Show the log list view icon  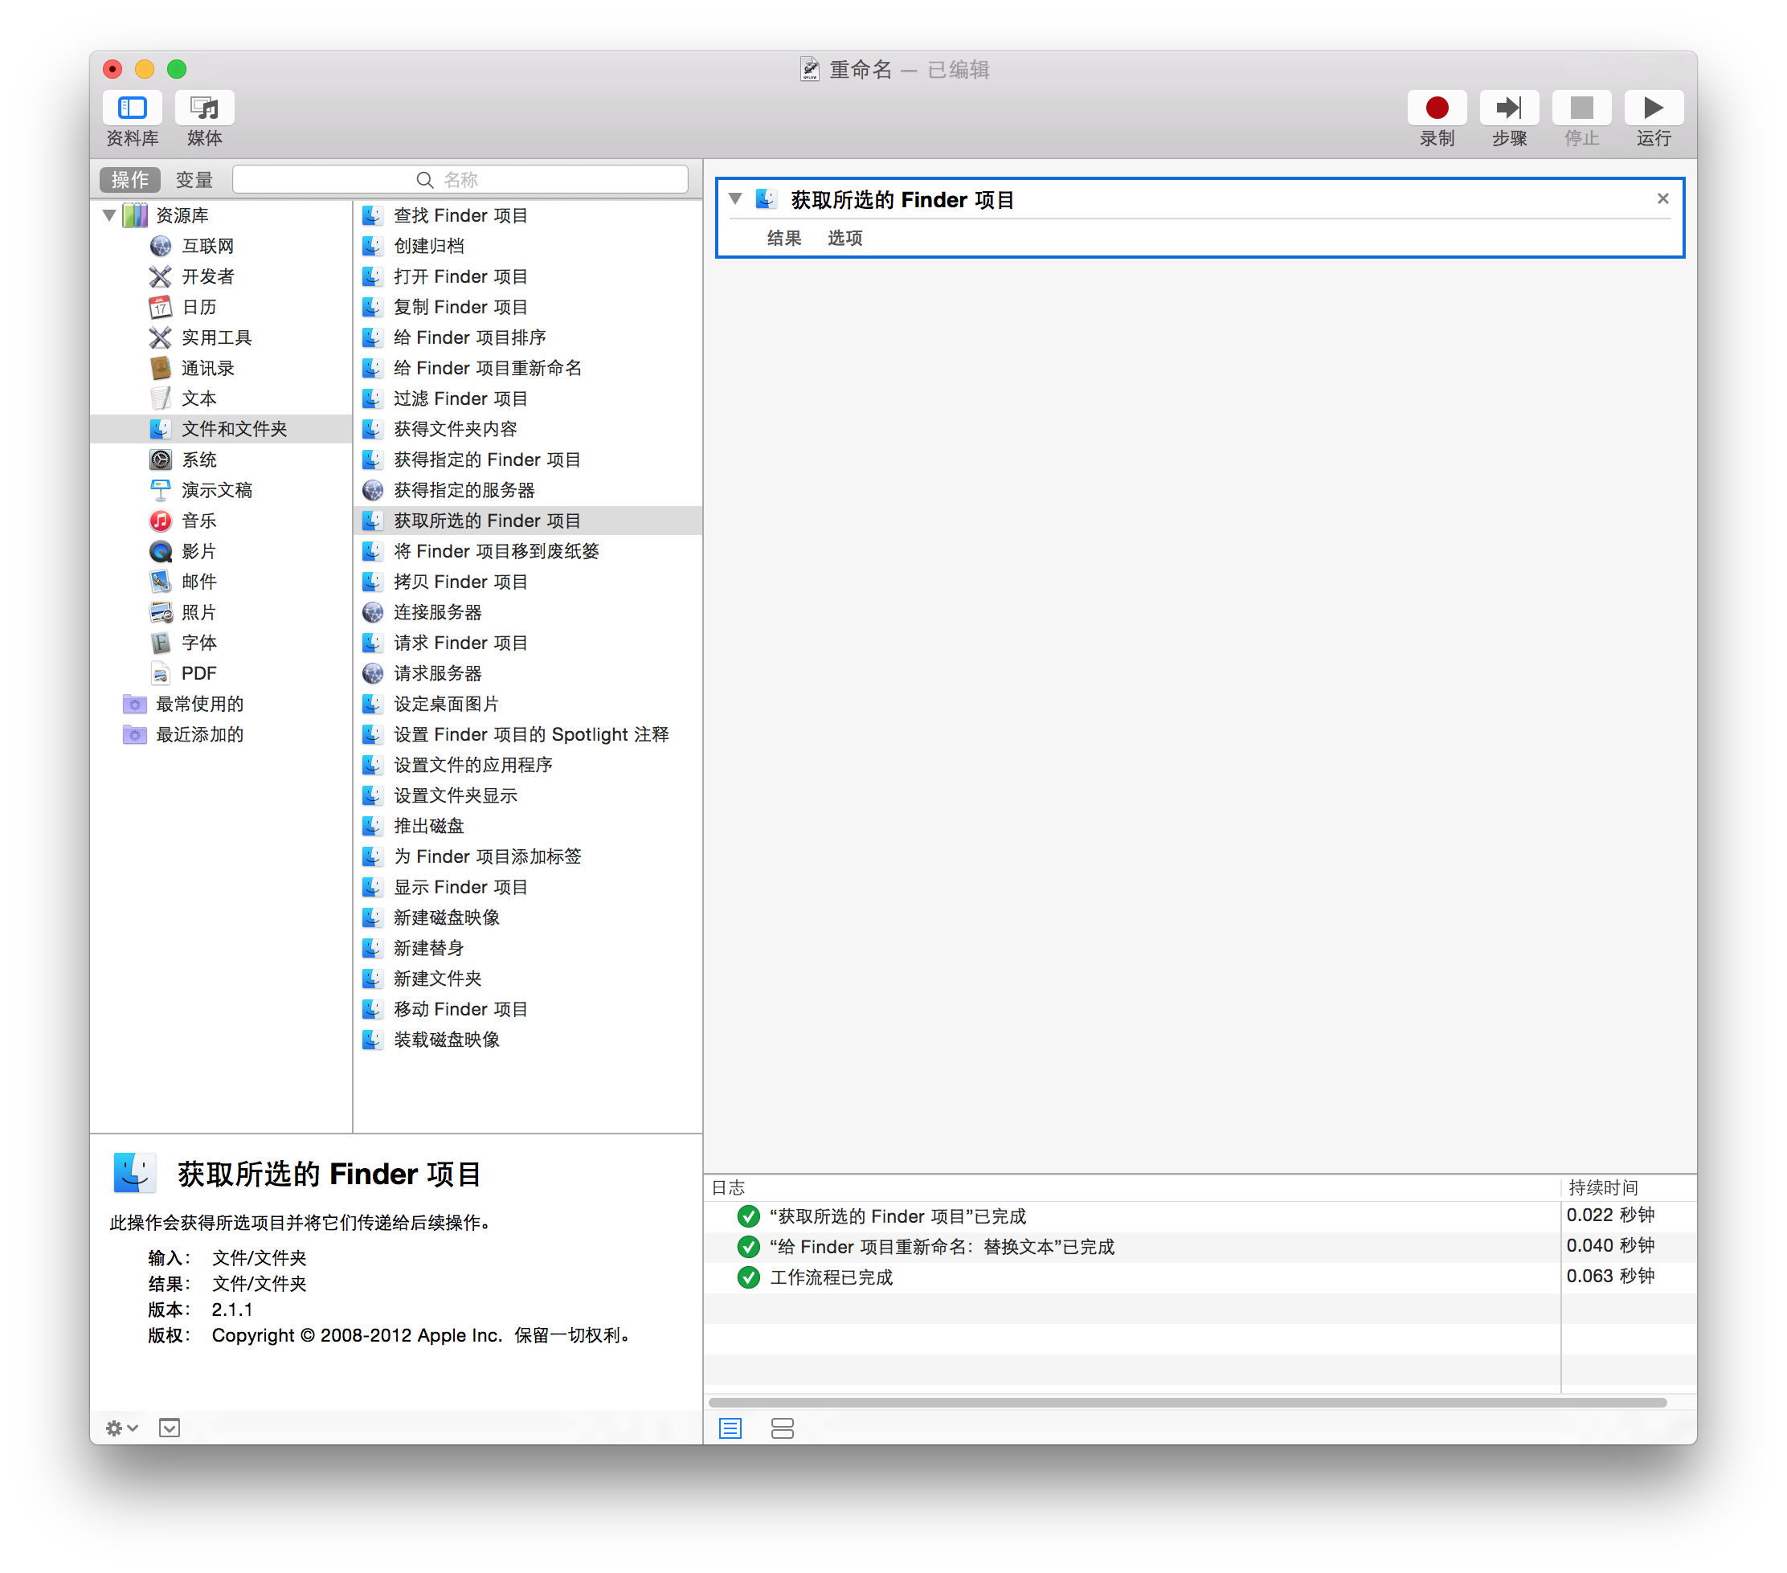click(x=730, y=1428)
